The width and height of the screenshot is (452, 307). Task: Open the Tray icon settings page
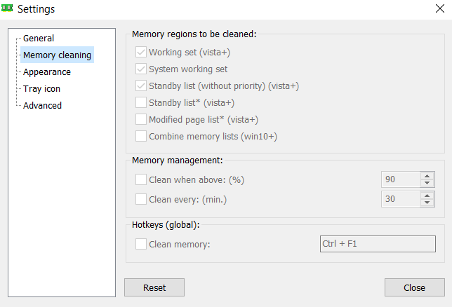point(41,89)
